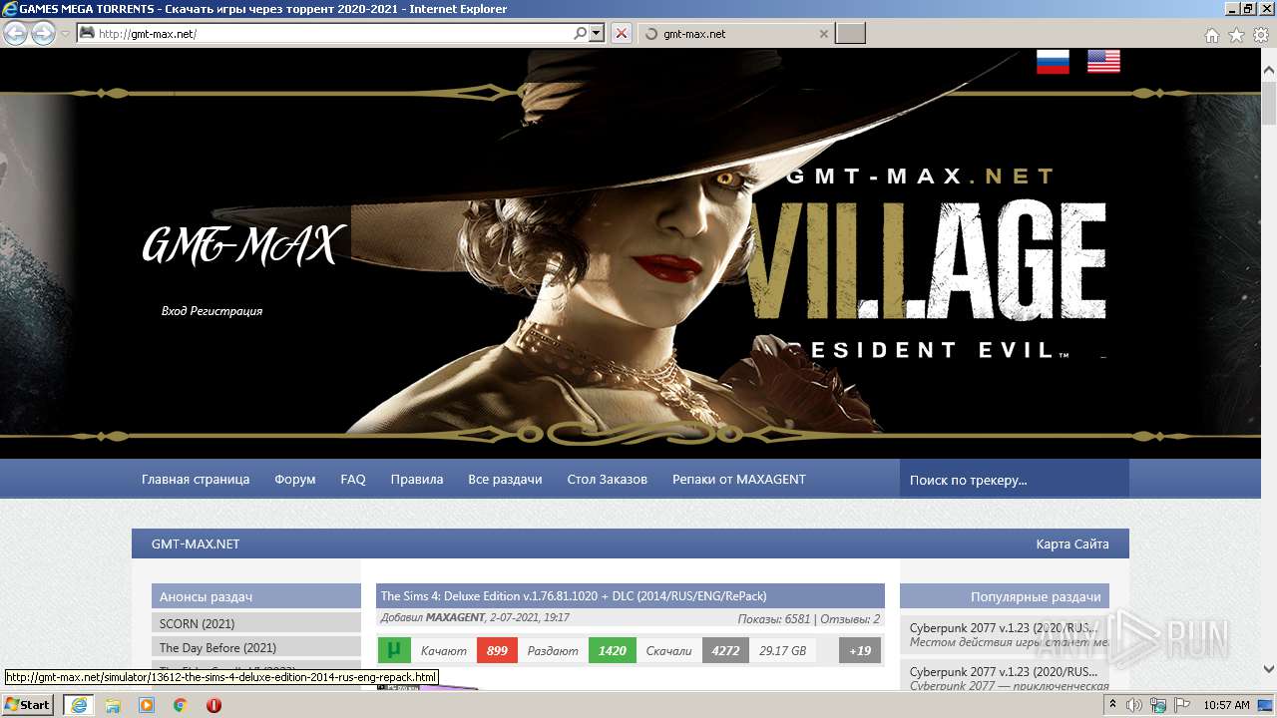1277x718 pixels.
Task: Switch site language with US flag
Action: (x=1103, y=62)
